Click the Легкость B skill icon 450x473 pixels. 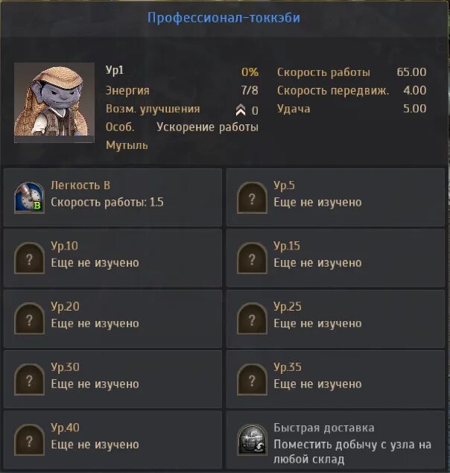point(29,197)
